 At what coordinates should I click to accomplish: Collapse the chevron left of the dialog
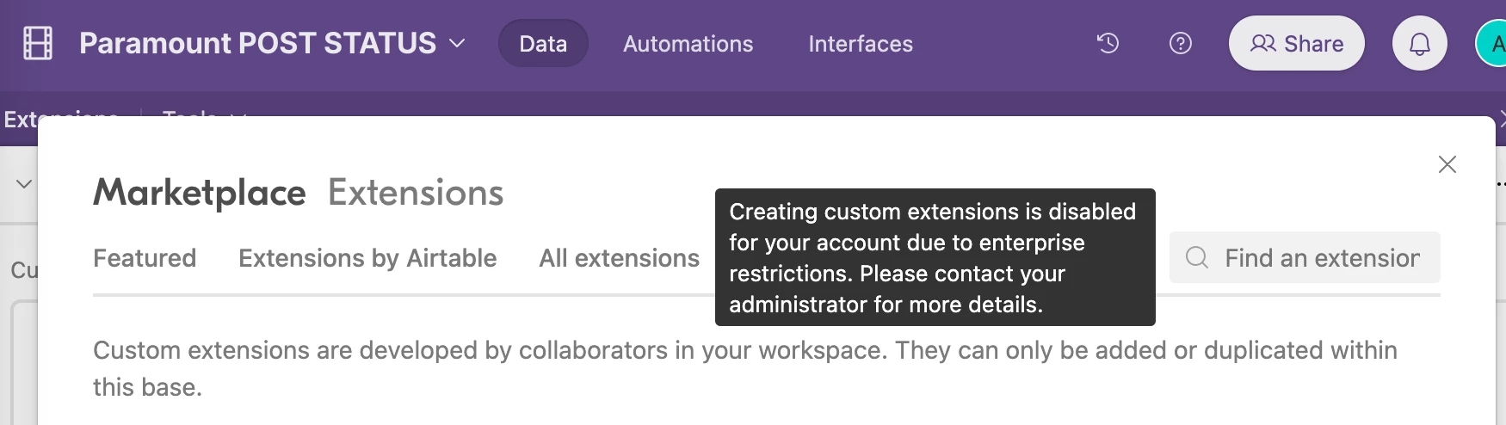pyautogui.click(x=24, y=183)
